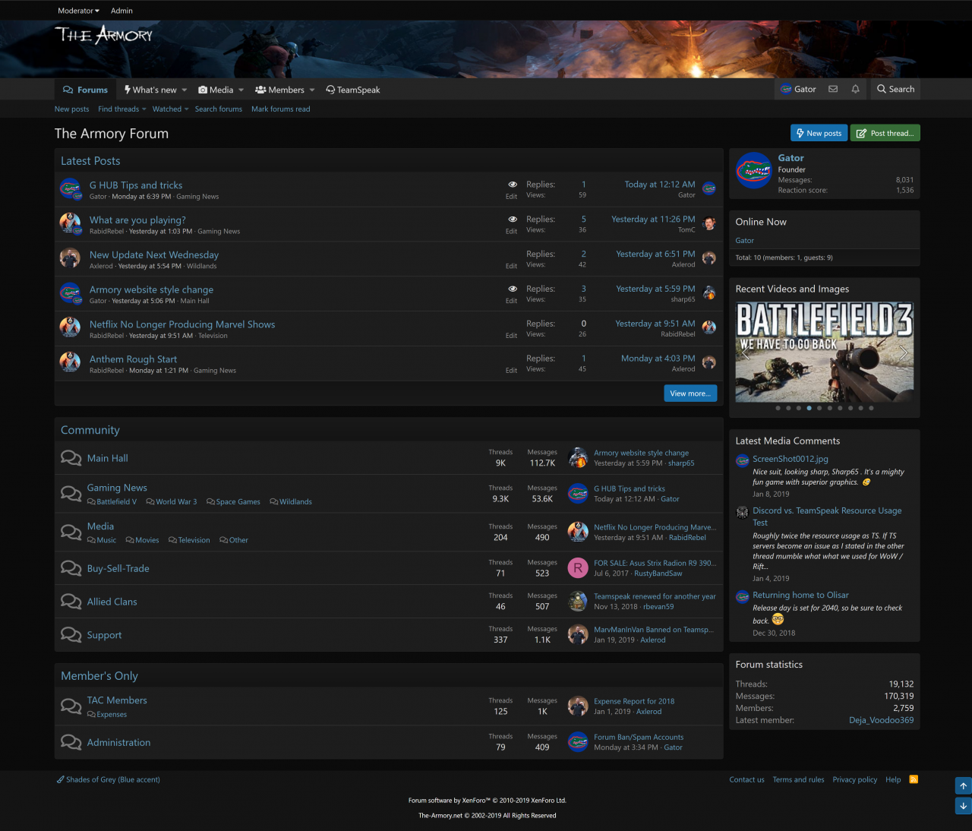The width and height of the screenshot is (972, 831).
Task: Expand the Moderator dropdown menu
Action: click(79, 11)
